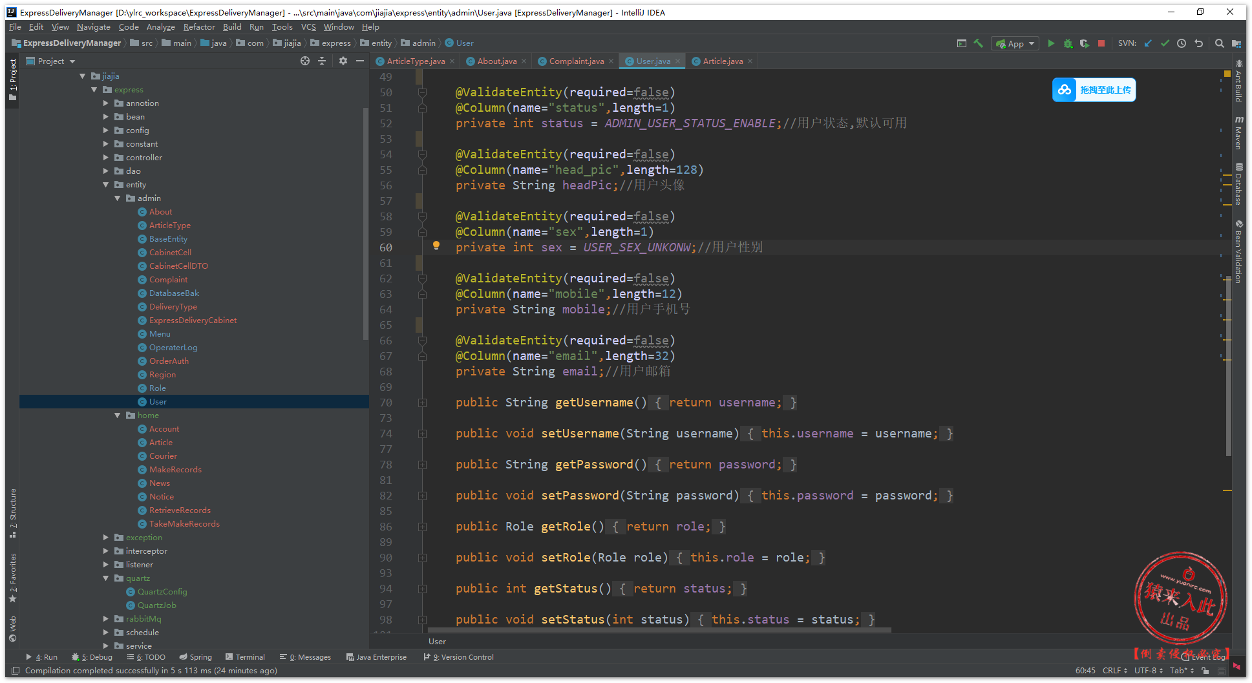Click the locate target icon in Project panel

(305, 61)
